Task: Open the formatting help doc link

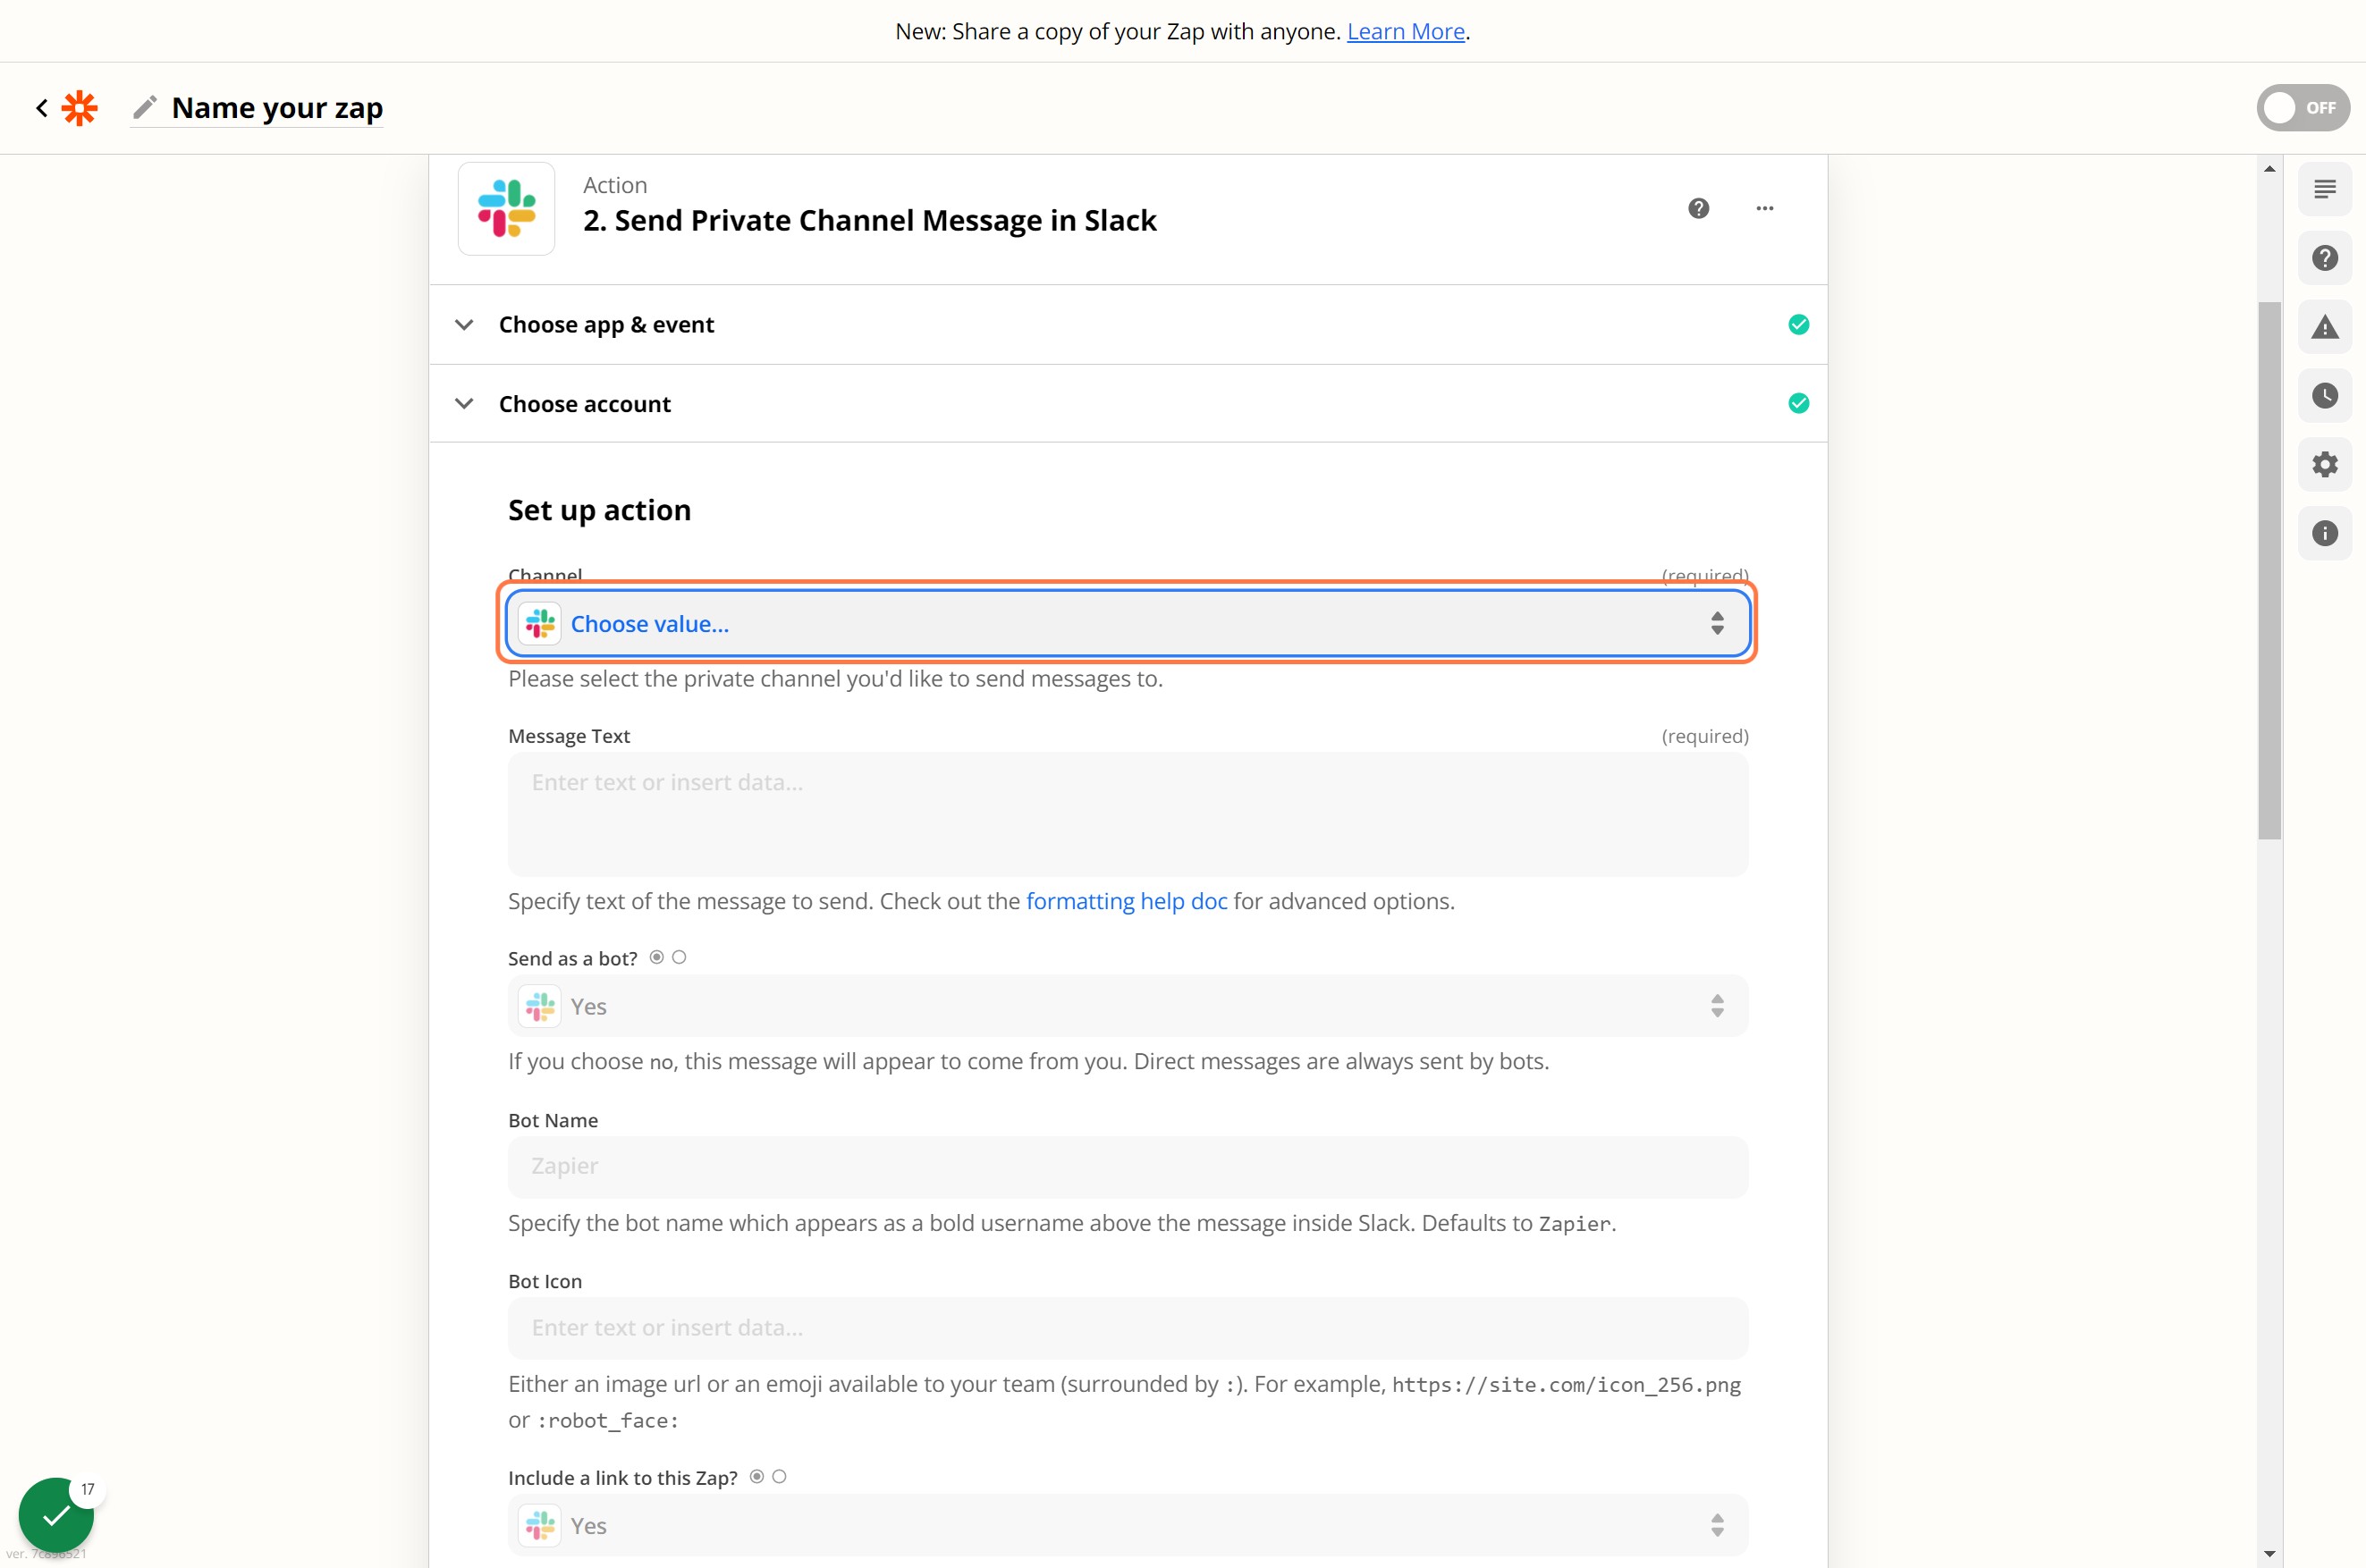Action: coord(1126,901)
